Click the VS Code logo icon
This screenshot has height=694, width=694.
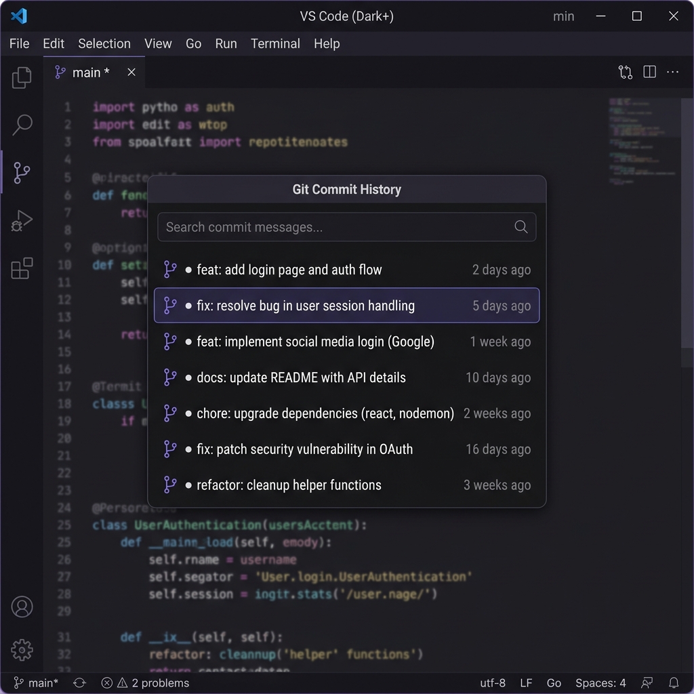click(19, 16)
